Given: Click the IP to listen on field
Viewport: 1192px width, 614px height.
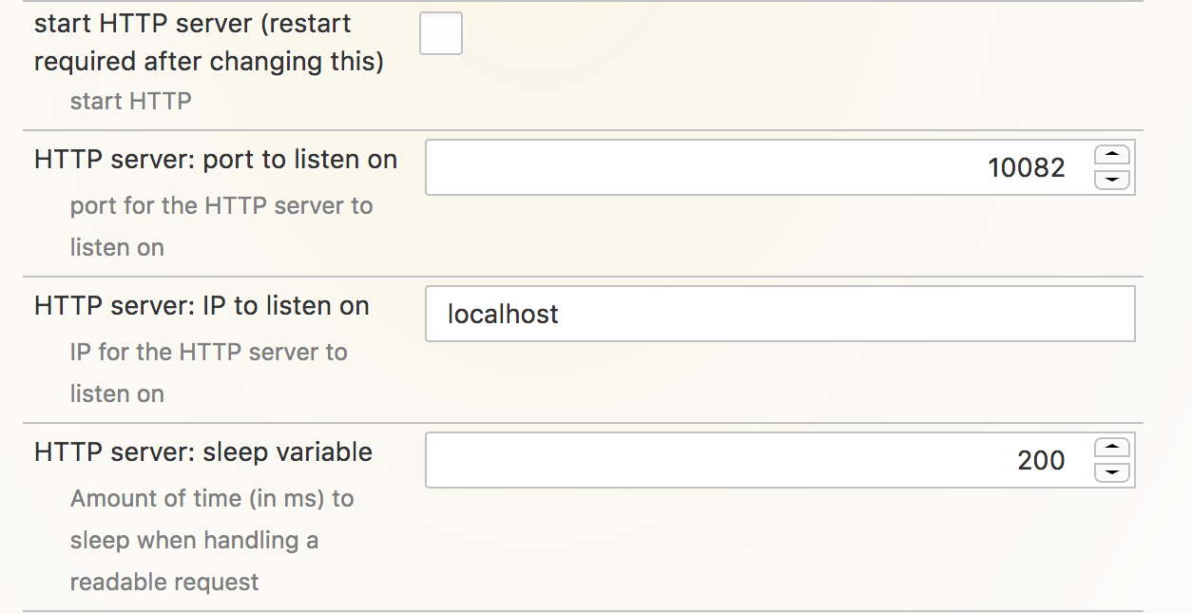Looking at the screenshot, I should (779, 314).
